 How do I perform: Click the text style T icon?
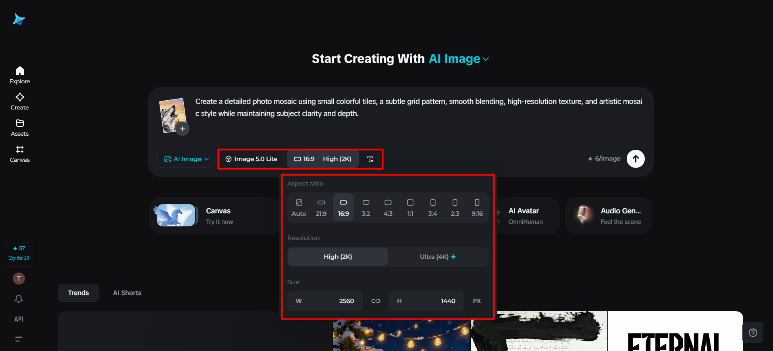370,159
